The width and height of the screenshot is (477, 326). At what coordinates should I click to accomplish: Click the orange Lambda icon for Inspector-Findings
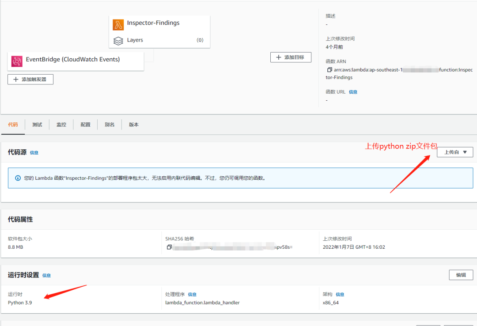[x=118, y=24]
